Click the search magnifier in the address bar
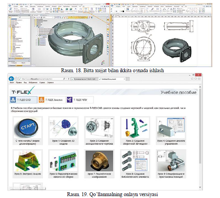 (x=64, y=79)
